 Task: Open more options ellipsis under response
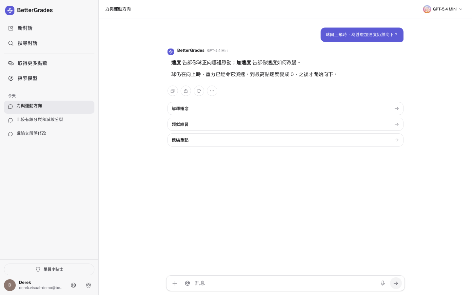[212, 91]
